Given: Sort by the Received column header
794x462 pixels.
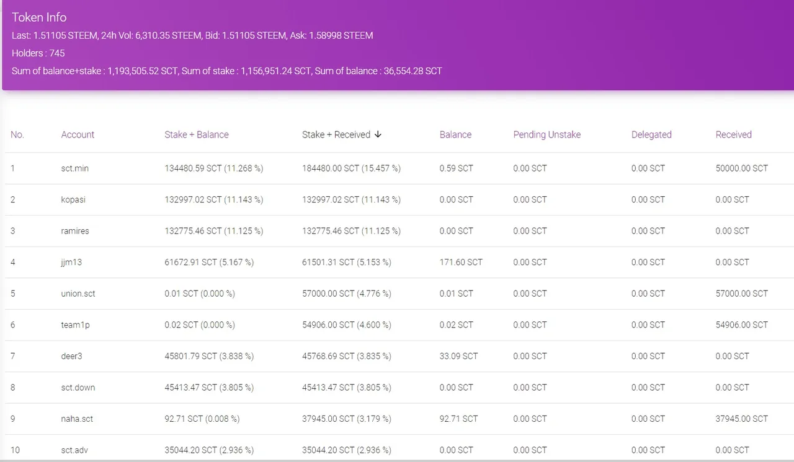Looking at the screenshot, I should point(733,134).
